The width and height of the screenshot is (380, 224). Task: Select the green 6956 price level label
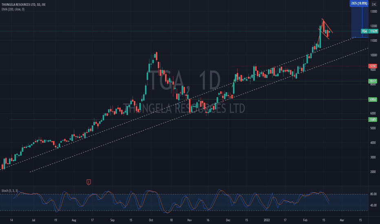click(x=373, y=99)
